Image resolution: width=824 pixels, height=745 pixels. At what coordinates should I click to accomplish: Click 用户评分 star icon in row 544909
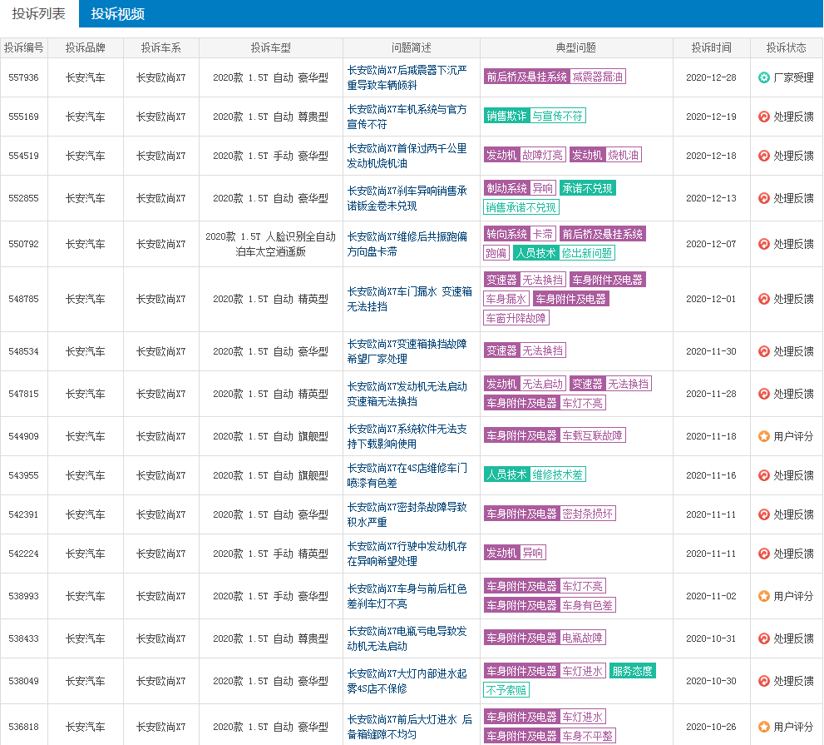[764, 436]
